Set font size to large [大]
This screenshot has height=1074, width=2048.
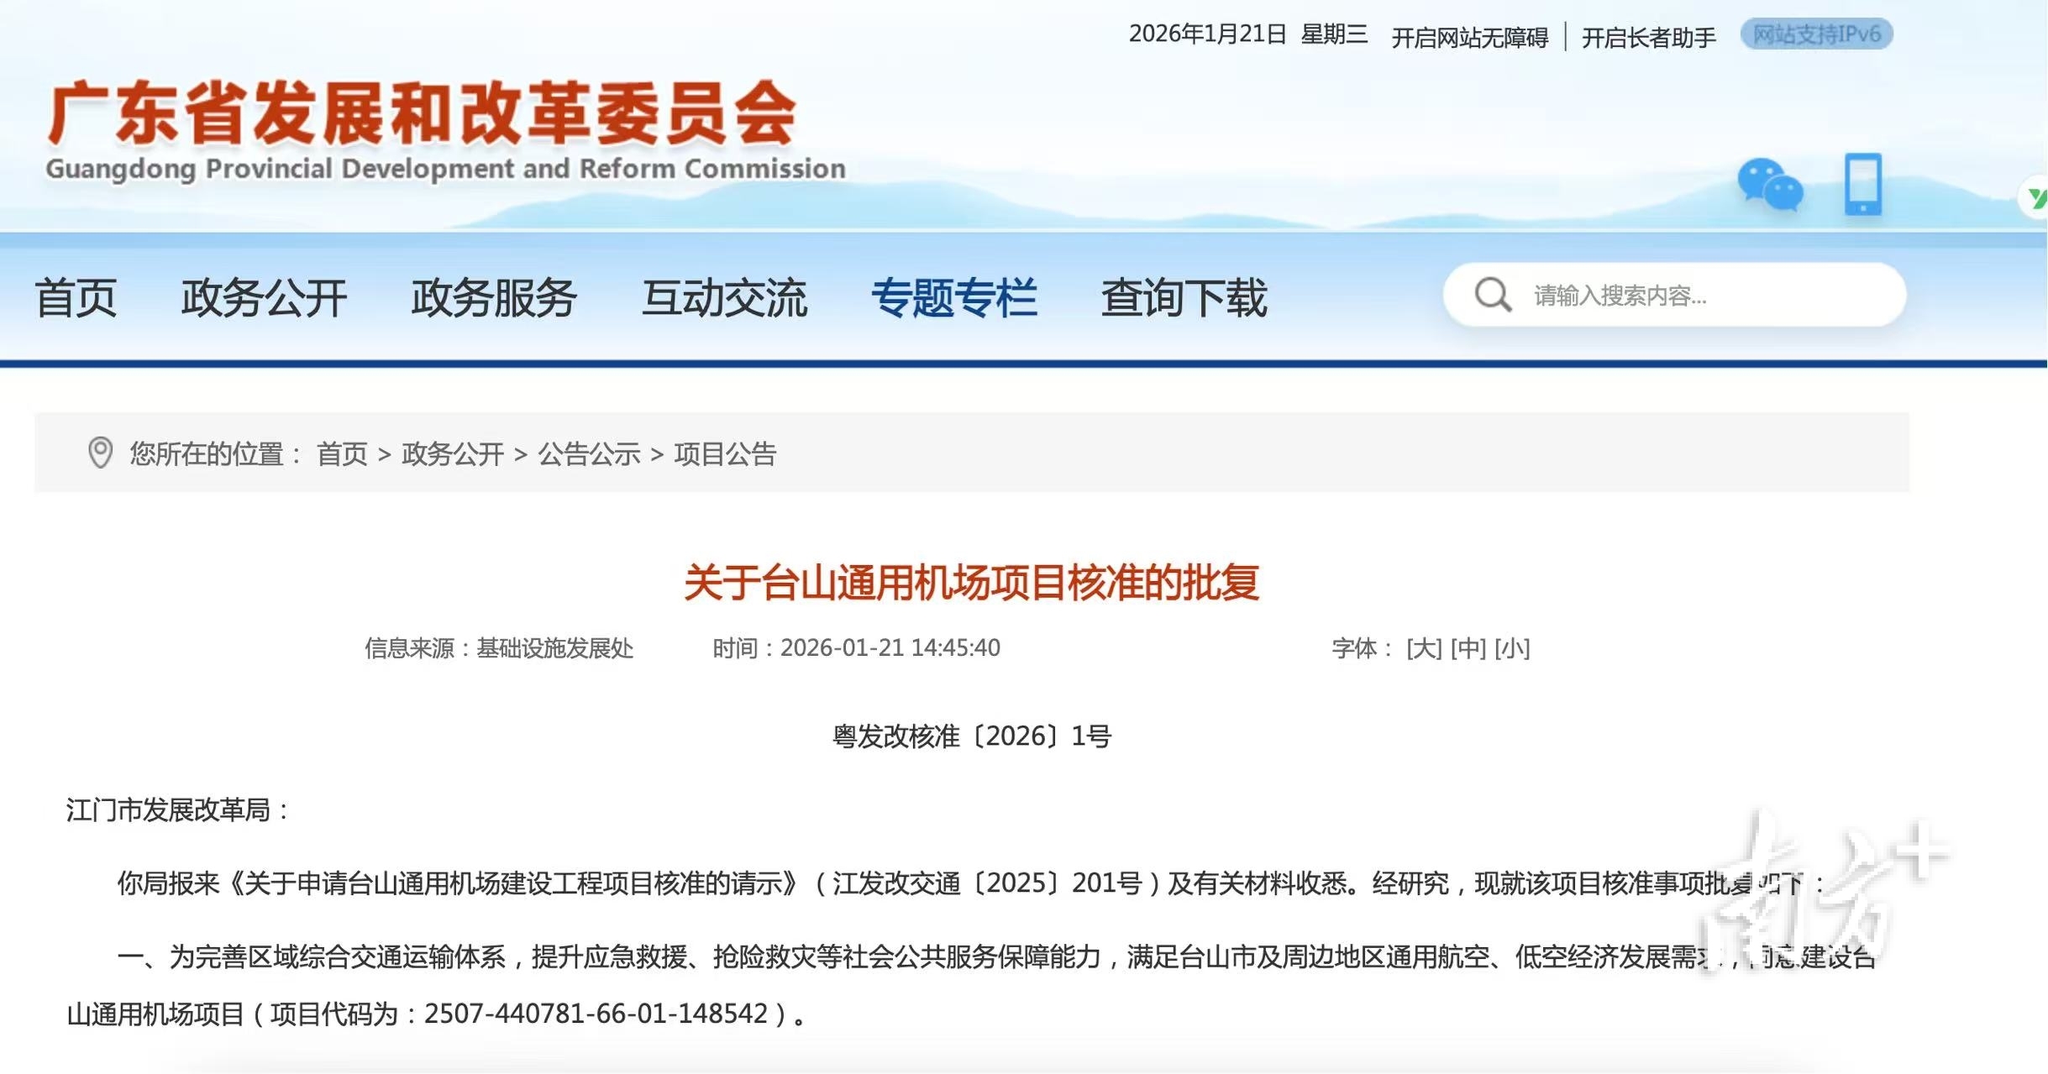[1424, 648]
